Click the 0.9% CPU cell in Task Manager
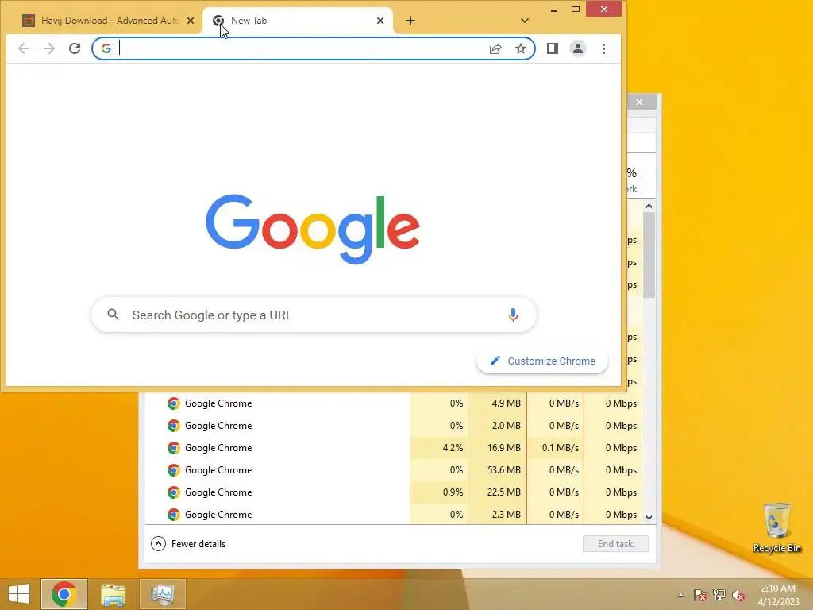The height and width of the screenshot is (610, 813). (x=439, y=492)
